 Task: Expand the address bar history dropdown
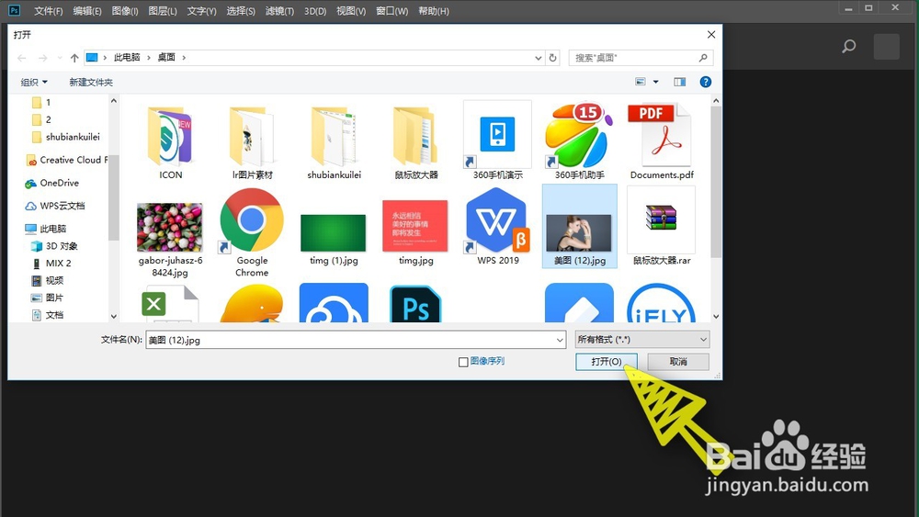538,57
